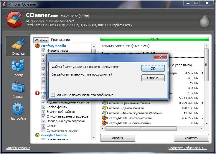Confirm deletion with OK button
Viewport: 216px width, 154px height.
153,68
